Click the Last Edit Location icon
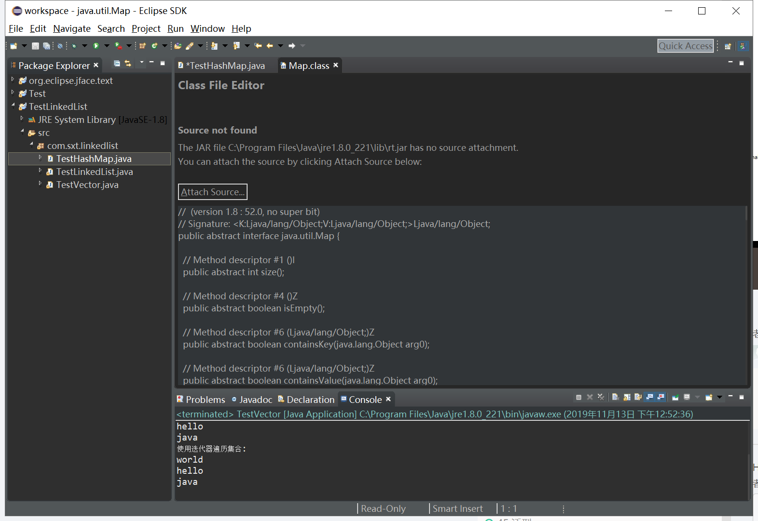The image size is (758, 521). click(258, 46)
